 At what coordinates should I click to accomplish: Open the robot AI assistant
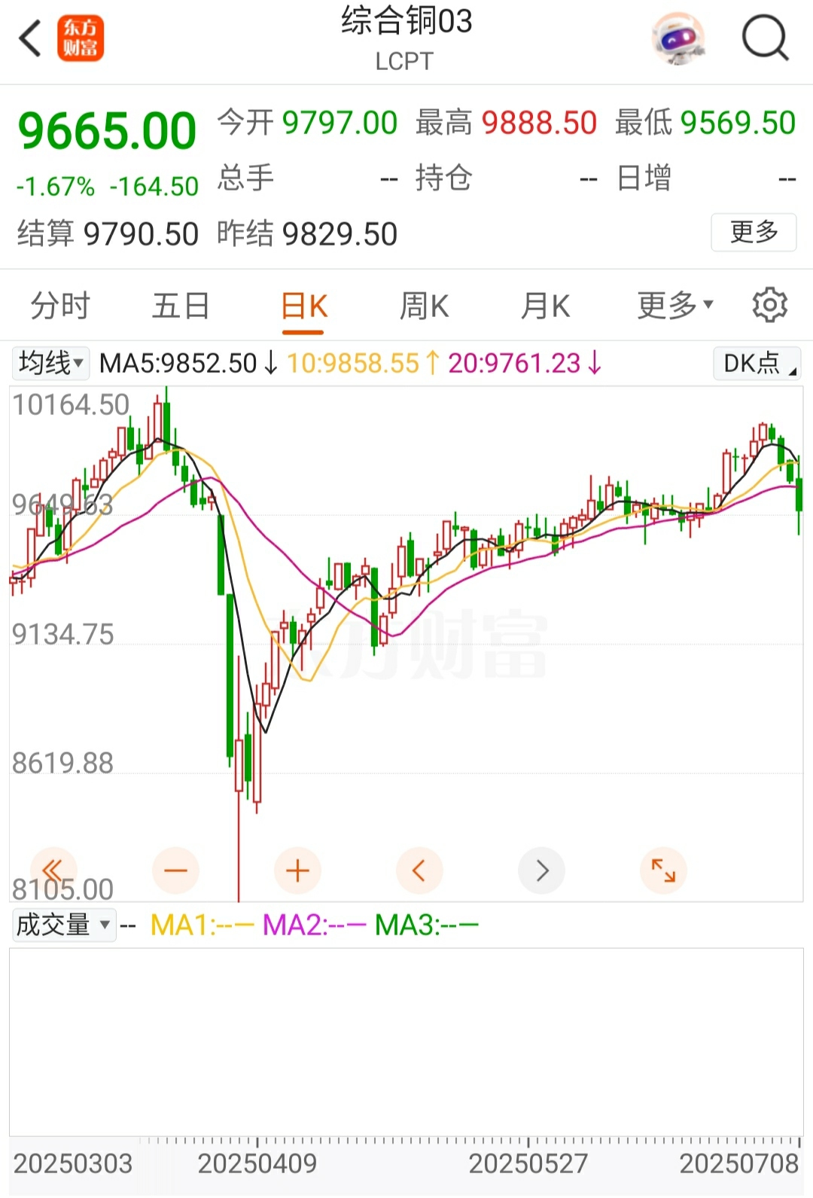pyautogui.click(x=679, y=38)
